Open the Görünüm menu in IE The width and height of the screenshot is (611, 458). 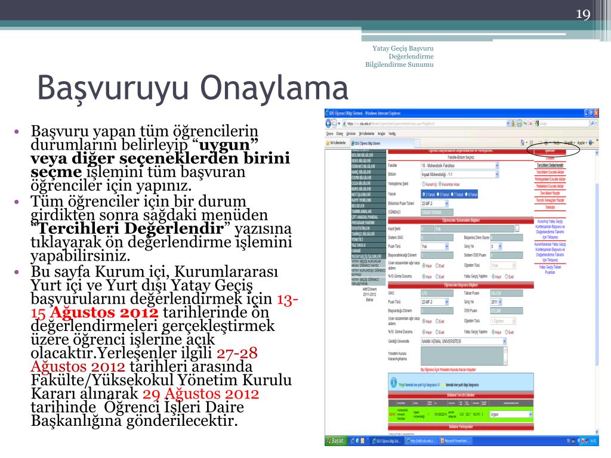click(x=351, y=134)
